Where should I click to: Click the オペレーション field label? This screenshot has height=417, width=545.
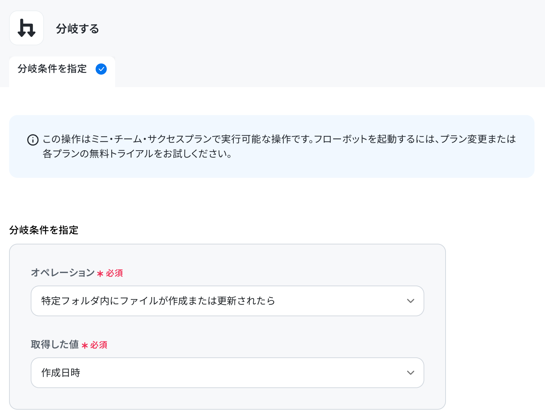63,273
